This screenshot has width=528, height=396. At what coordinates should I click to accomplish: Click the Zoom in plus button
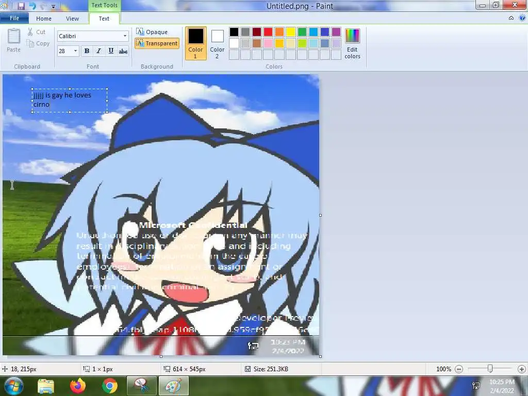point(522,369)
